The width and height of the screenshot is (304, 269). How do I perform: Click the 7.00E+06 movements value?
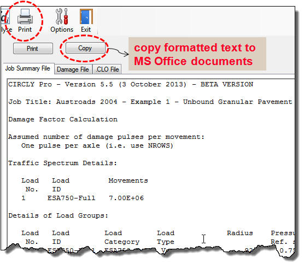[x=126, y=198]
